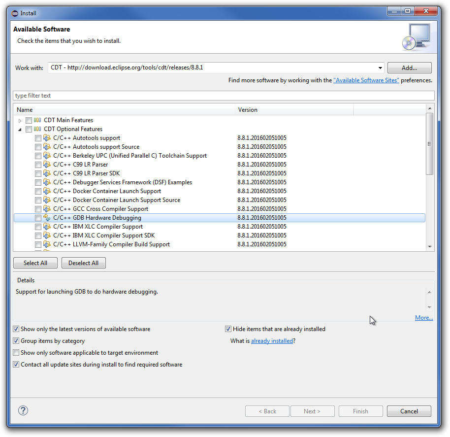
Task: Uncheck 'Hide items that are already installed'
Action: point(228,329)
